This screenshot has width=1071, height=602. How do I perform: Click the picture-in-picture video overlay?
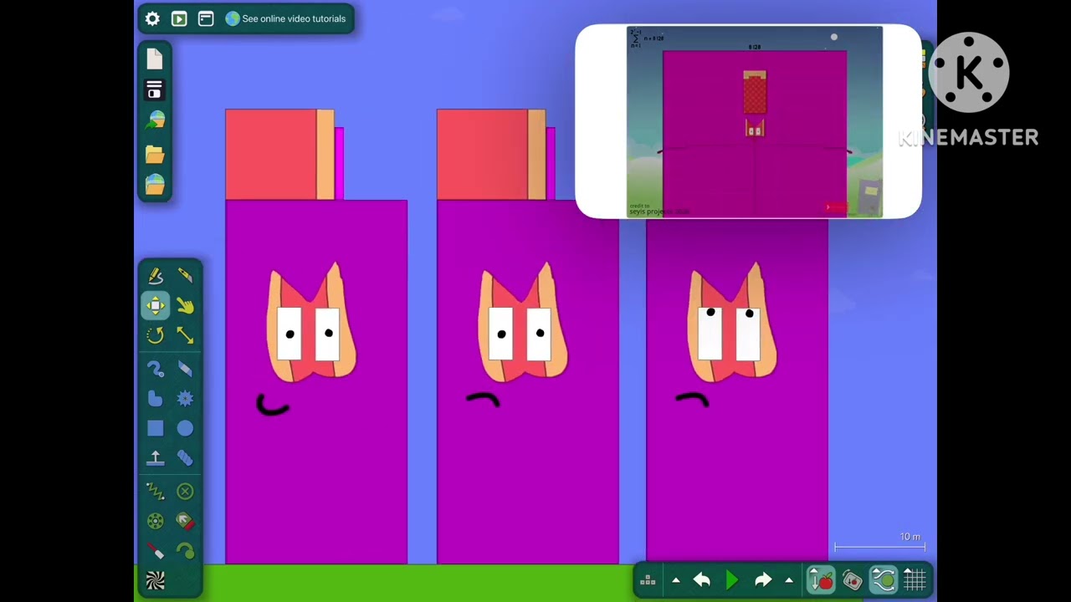coord(748,122)
